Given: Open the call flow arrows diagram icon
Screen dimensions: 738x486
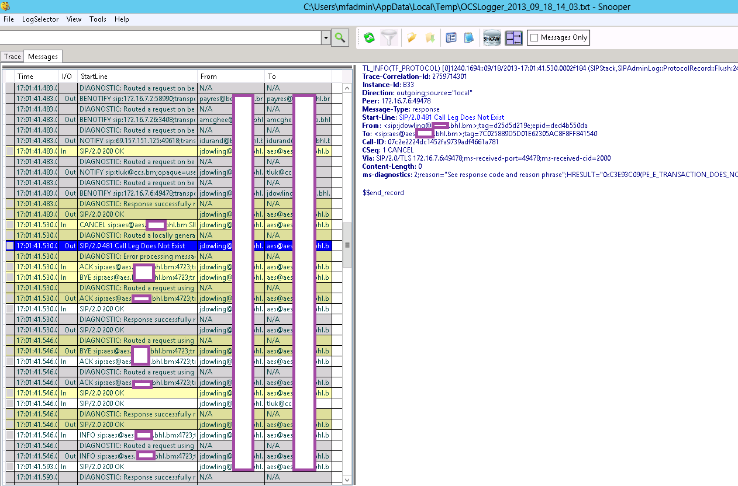Looking at the screenshot, I should click(513, 38).
